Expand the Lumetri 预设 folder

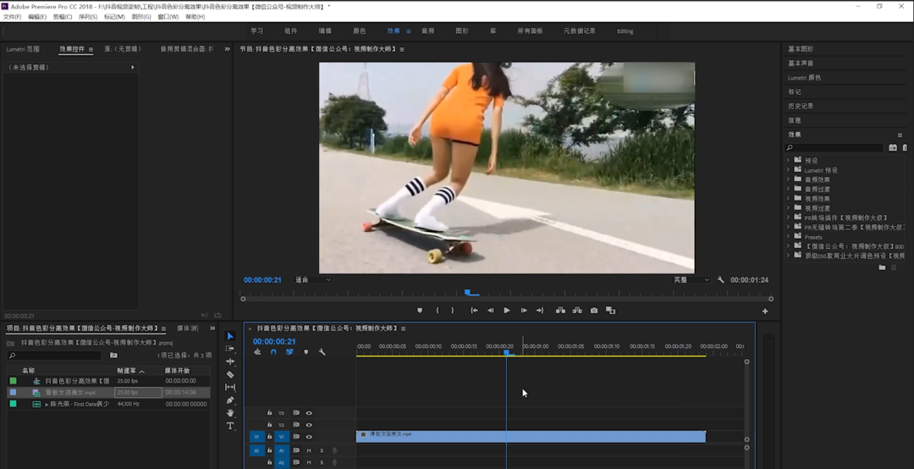tap(788, 170)
